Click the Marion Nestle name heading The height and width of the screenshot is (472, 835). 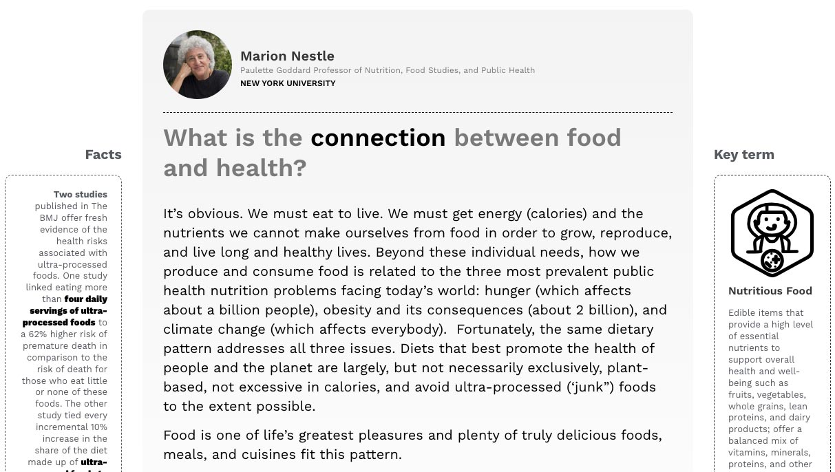(x=287, y=56)
